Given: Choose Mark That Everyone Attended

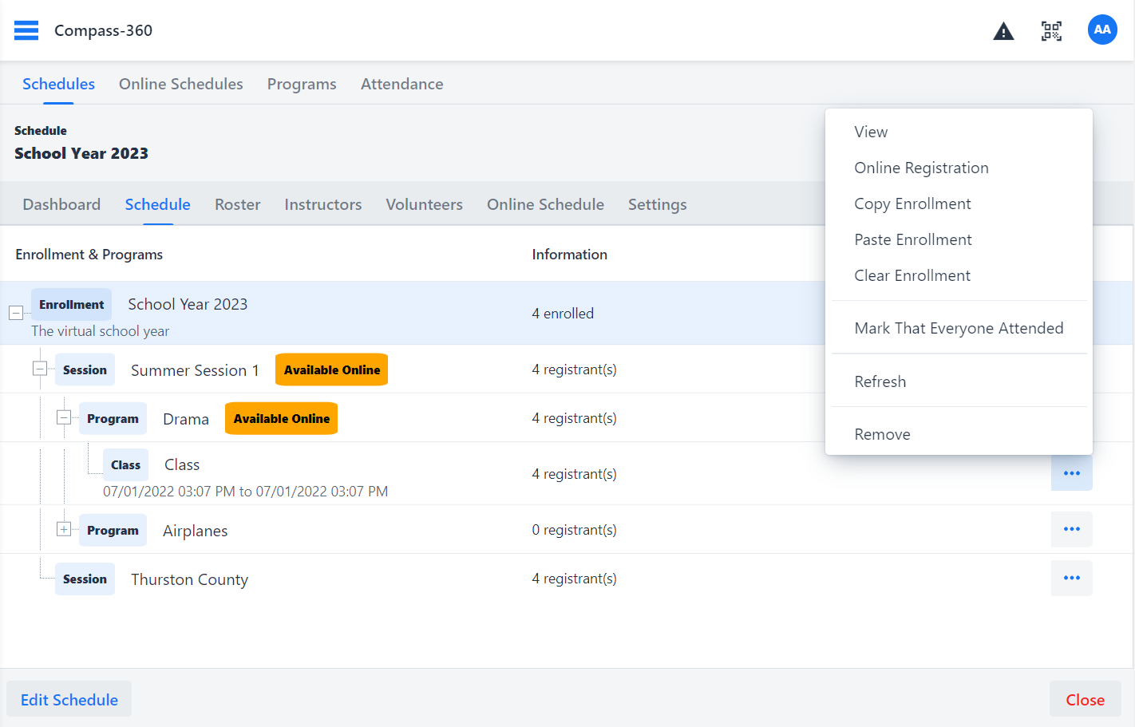Looking at the screenshot, I should (x=958, y=329).
